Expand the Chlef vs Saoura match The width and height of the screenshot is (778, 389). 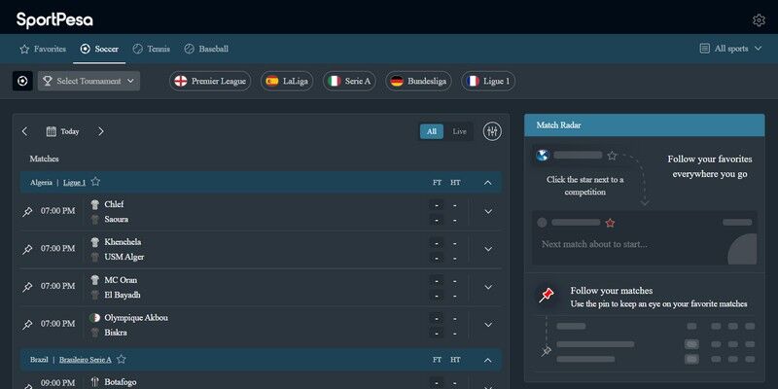488,212
